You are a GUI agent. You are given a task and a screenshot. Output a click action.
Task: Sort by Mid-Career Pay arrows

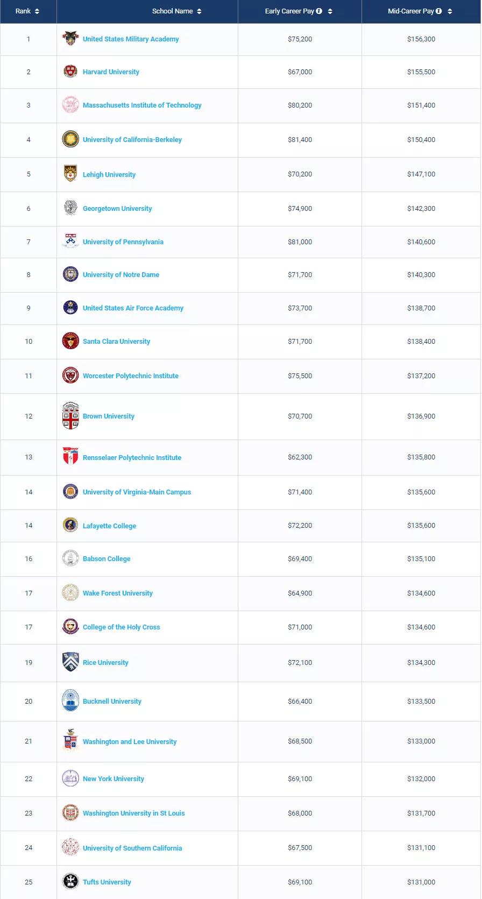450,11
